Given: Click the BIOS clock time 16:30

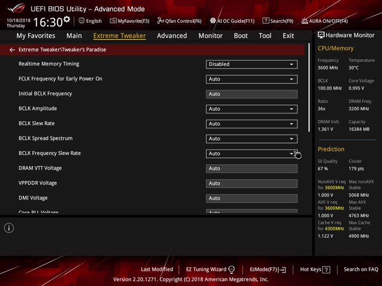Looking at the screenshot, I should click(48, 22).
